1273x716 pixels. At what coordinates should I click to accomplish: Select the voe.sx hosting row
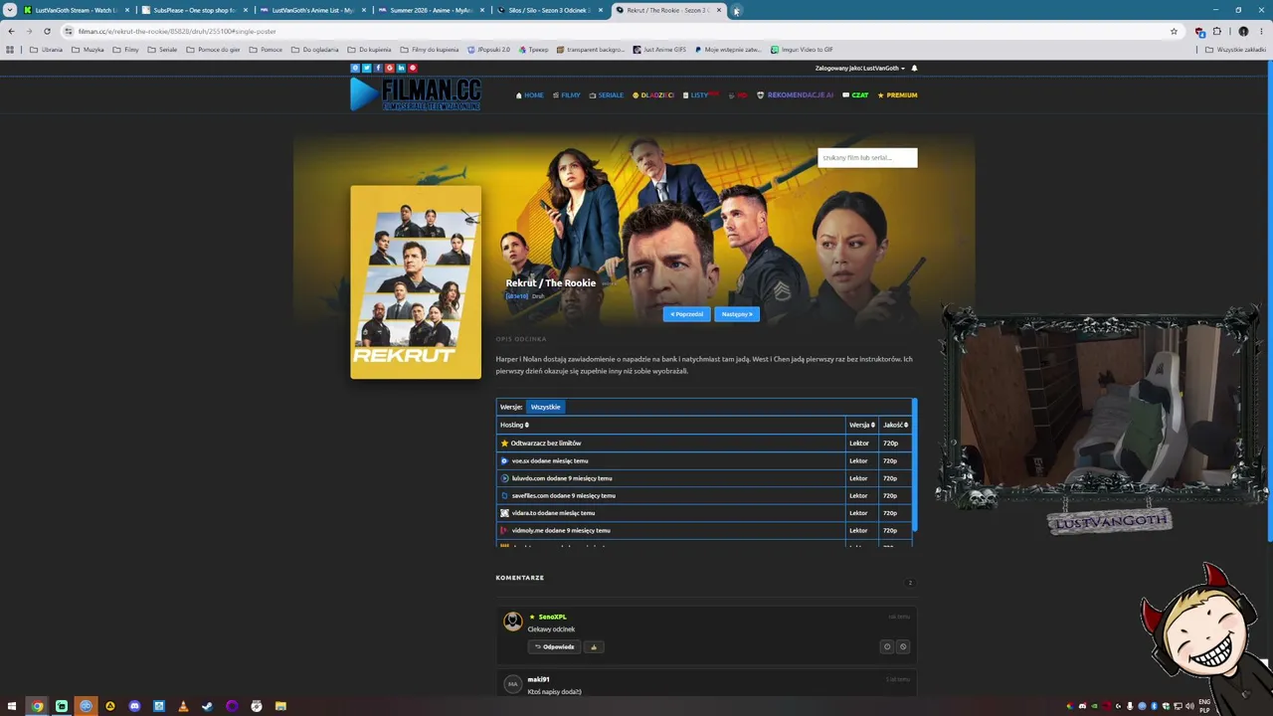click(704, 461)
